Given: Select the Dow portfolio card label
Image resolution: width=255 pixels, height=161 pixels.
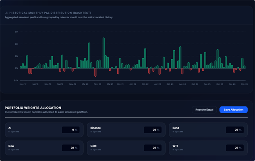Looking at the screenshot, I should [x=11, y=146].
